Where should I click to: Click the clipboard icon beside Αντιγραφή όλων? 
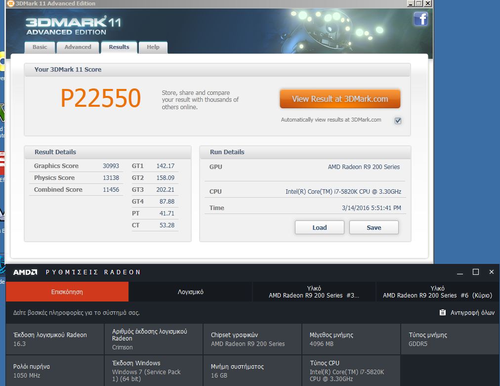pyautogui.click(x=443, y=313)
